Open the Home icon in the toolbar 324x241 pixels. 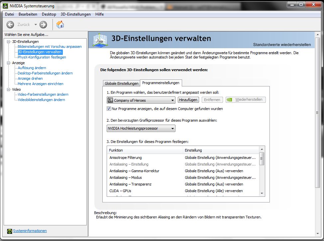[60, 24]
